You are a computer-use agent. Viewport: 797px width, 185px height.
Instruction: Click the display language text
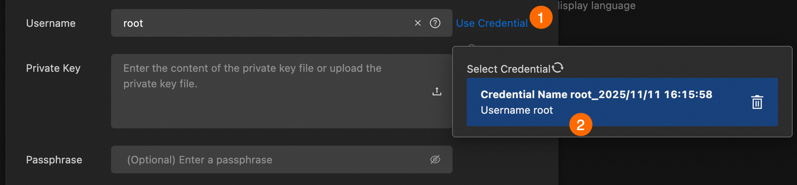[596, 6]
